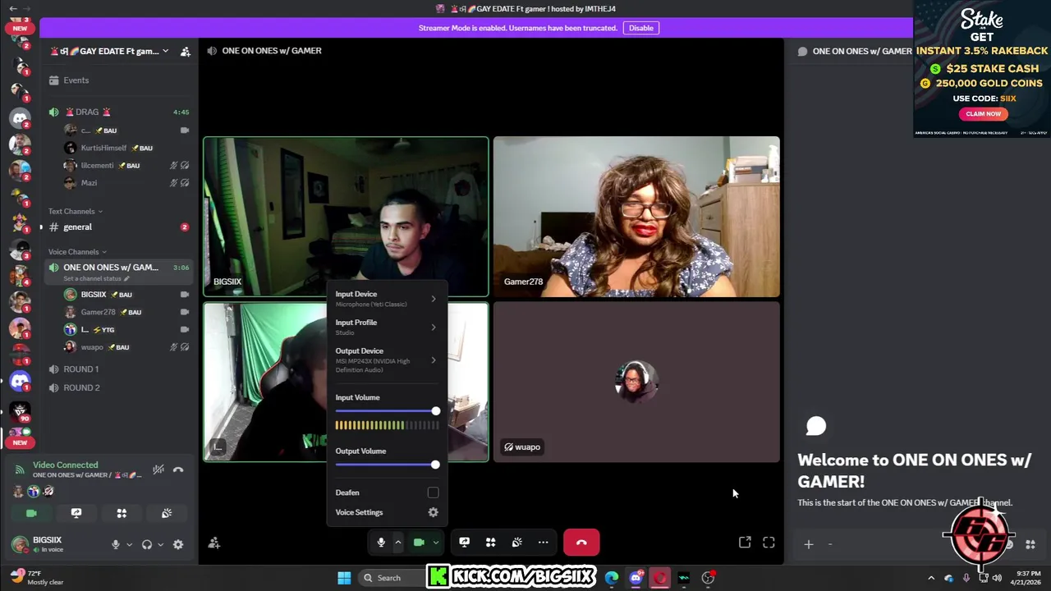Screen dimensions: 1051x591
Task: Focus the BIGSIIX video tile
Action: (x=346, y=216)
